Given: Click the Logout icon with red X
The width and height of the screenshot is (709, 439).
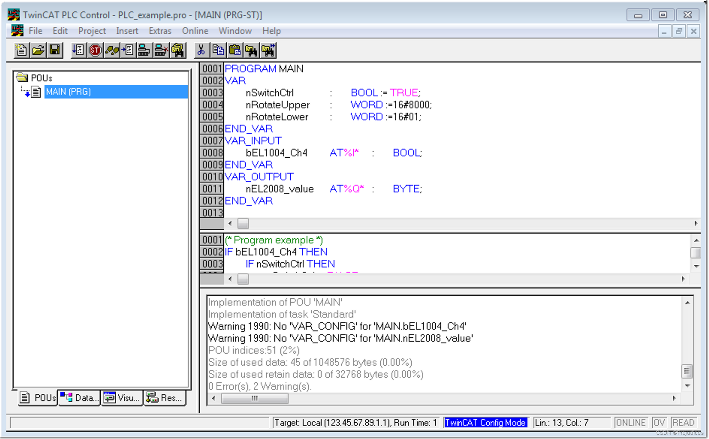Looking at the screenshot, I should point(161,50).
